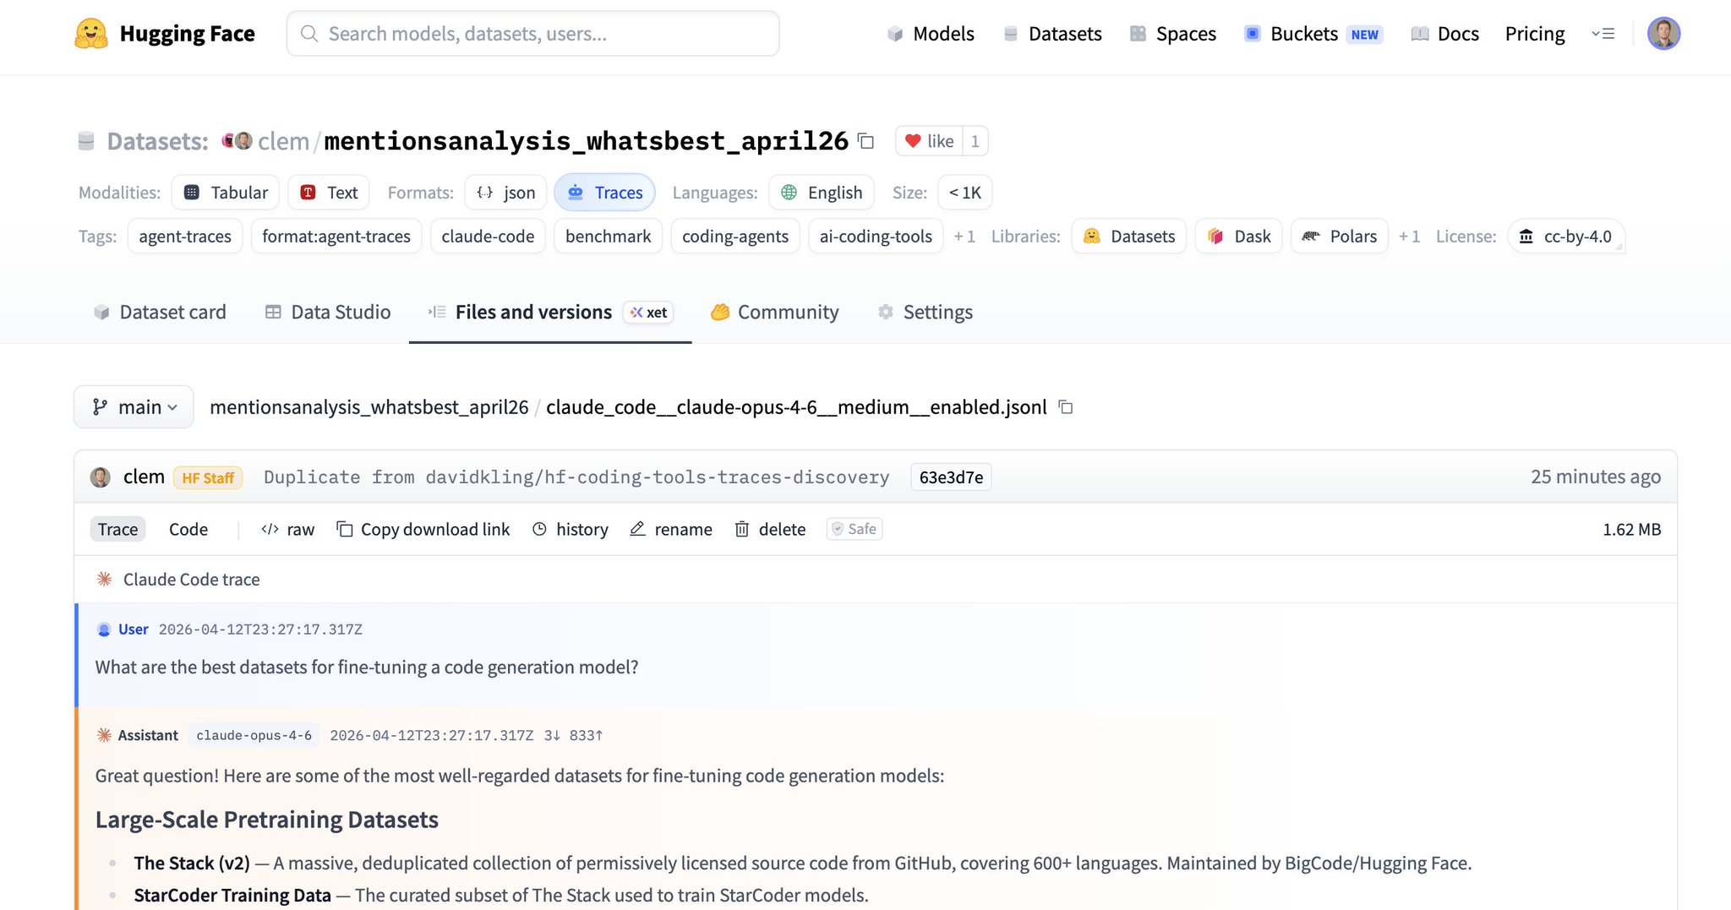Open the mentionsanalysis_whatsbest_april26 dataset title link
The image size is (1731, 910).
586,141
